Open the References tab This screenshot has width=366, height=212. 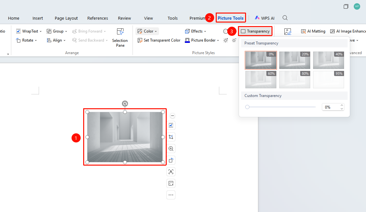[x=98, y=18]
